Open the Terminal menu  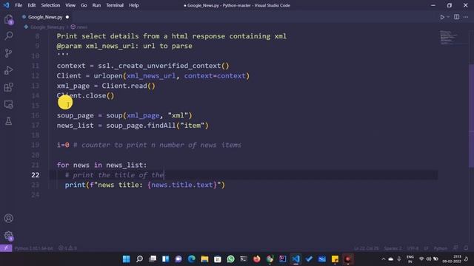pyautogui.click(x=115, y=5)
